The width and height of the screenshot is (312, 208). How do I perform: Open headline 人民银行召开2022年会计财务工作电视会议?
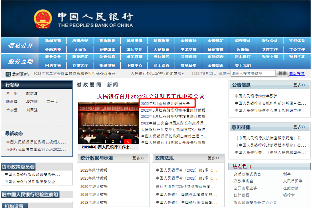[150, 97]
